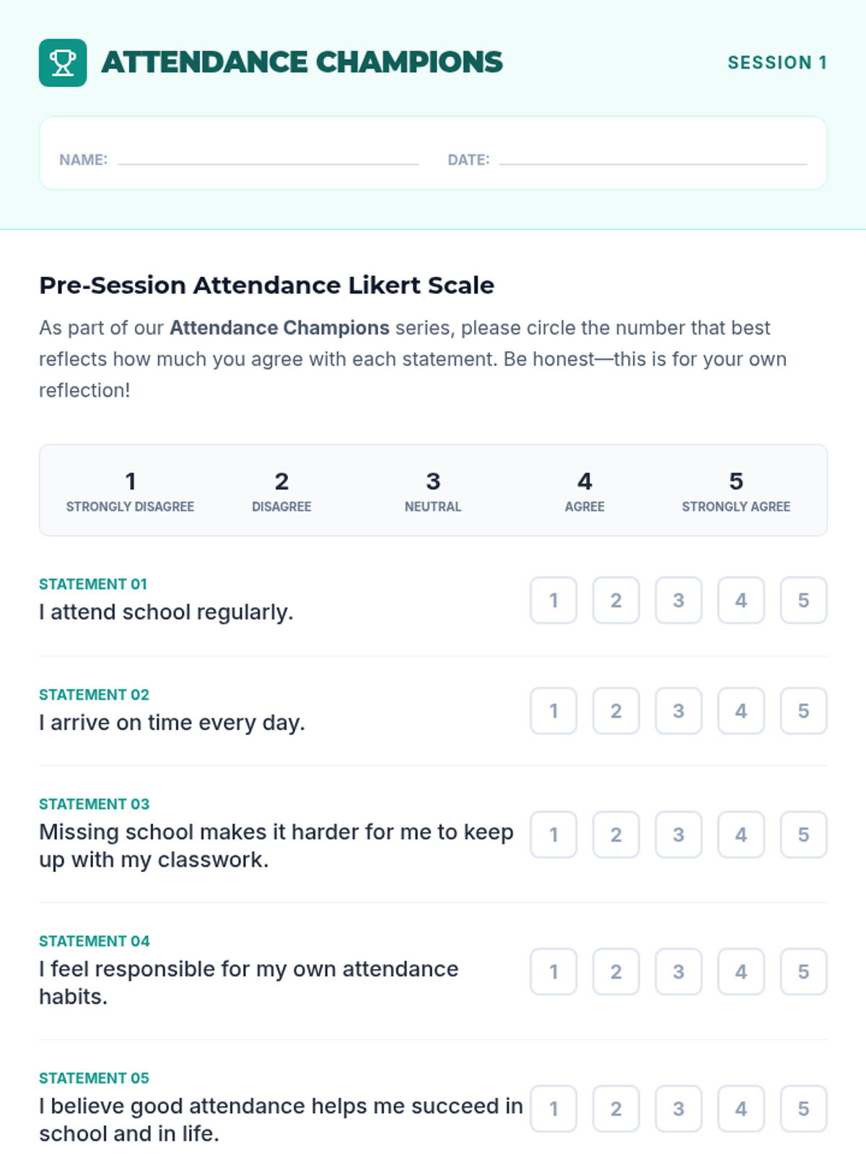Choose rating 1 for Statement 05
Screen dimensions: 866x1154
tap(554, 1109)
